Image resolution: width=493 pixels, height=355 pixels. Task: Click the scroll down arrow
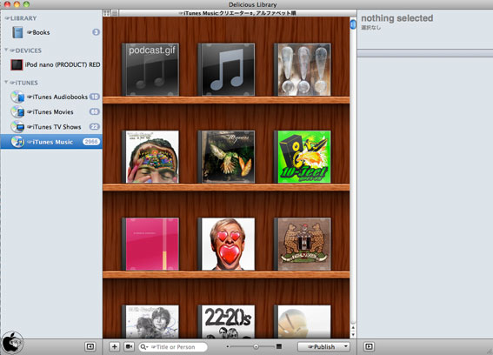tap(353, 334)
